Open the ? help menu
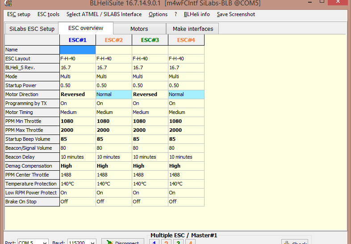This screenshot has width=351, height=244. click(x=176, y=14)
